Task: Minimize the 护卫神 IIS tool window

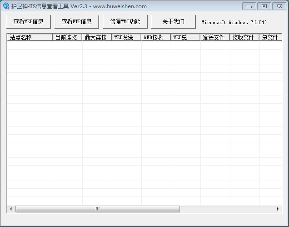Action: click(249, 6)
